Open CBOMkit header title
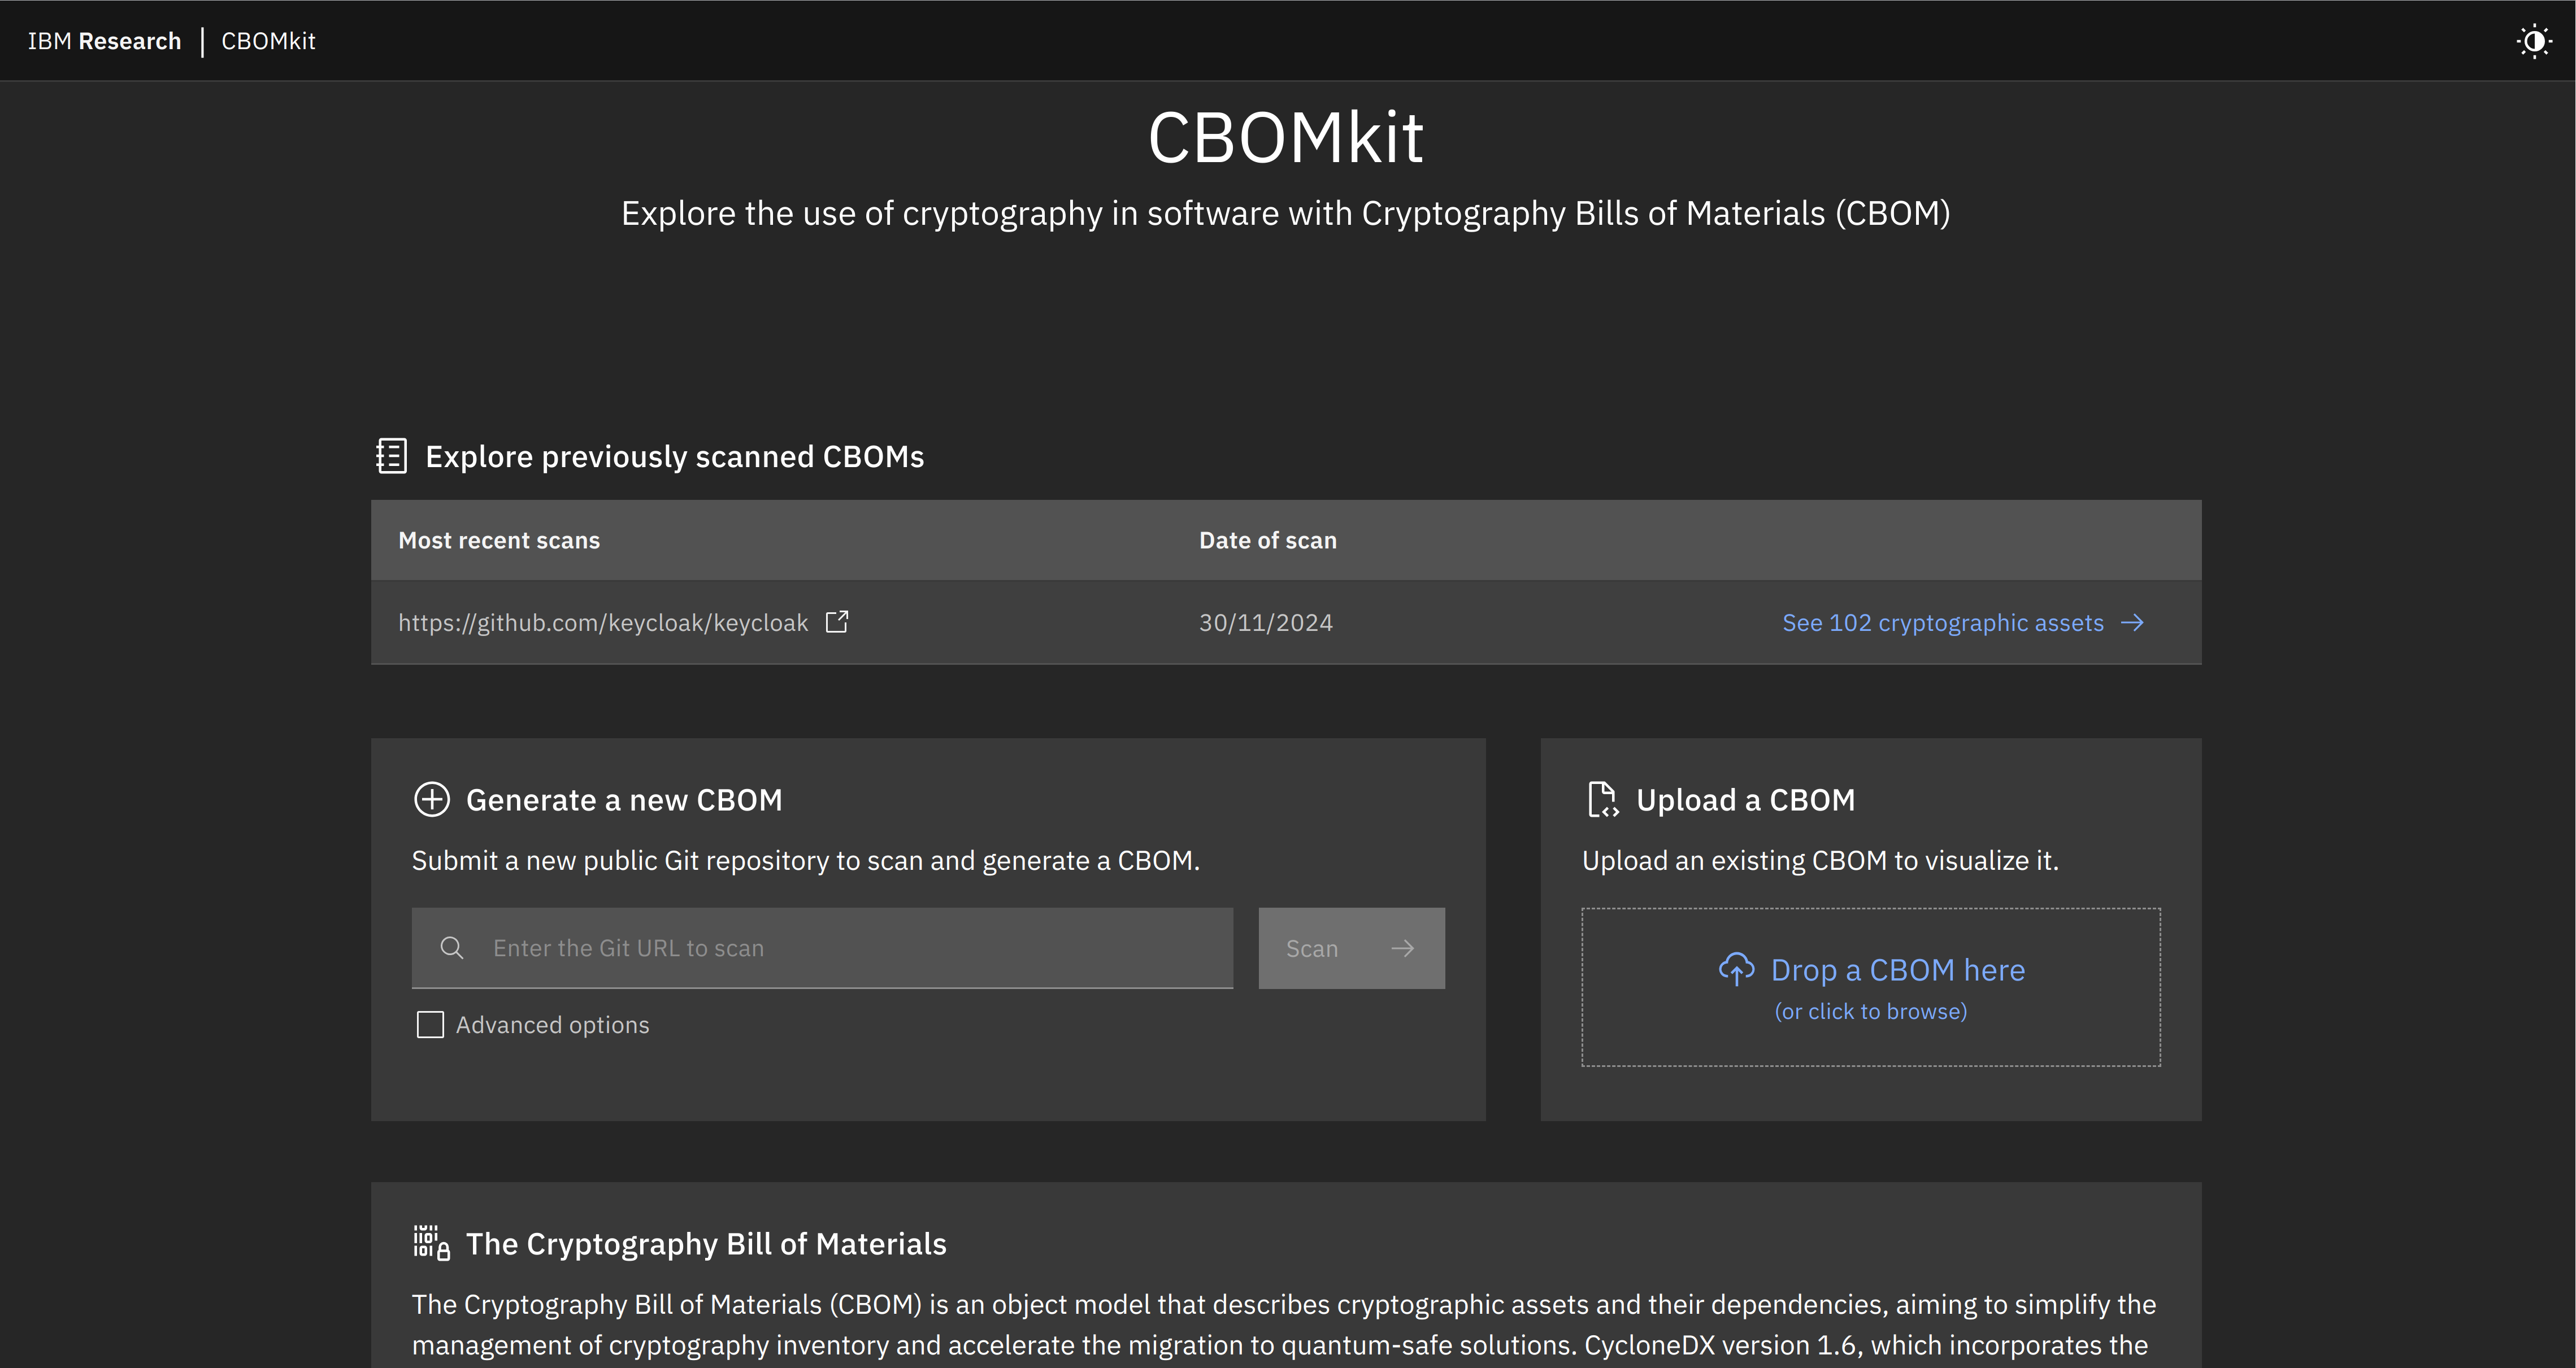Screen dimensions: 2576x1368 pos(268,41)
